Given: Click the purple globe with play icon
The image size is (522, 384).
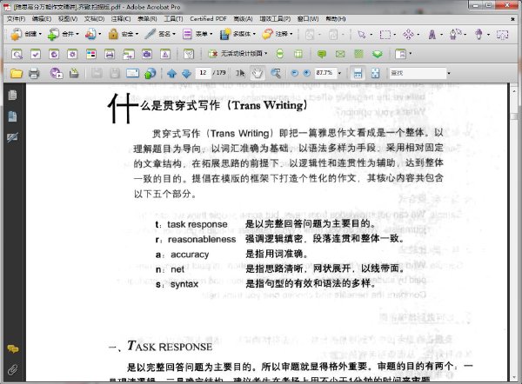Looking at the screenshot, I should [x=57, y=73].
